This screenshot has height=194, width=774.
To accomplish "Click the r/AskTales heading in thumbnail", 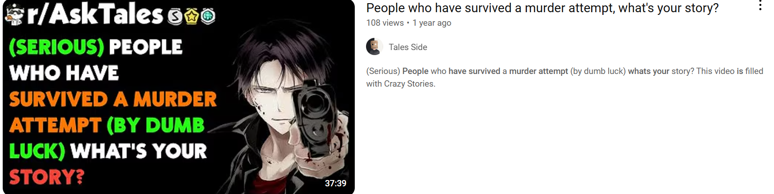I will pos(95,14).
